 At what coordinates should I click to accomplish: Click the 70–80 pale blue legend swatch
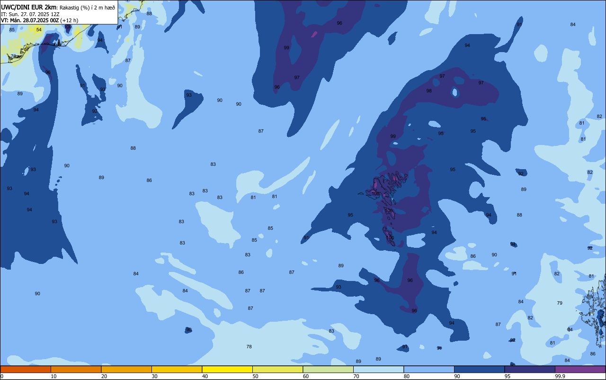pos(378,369)
